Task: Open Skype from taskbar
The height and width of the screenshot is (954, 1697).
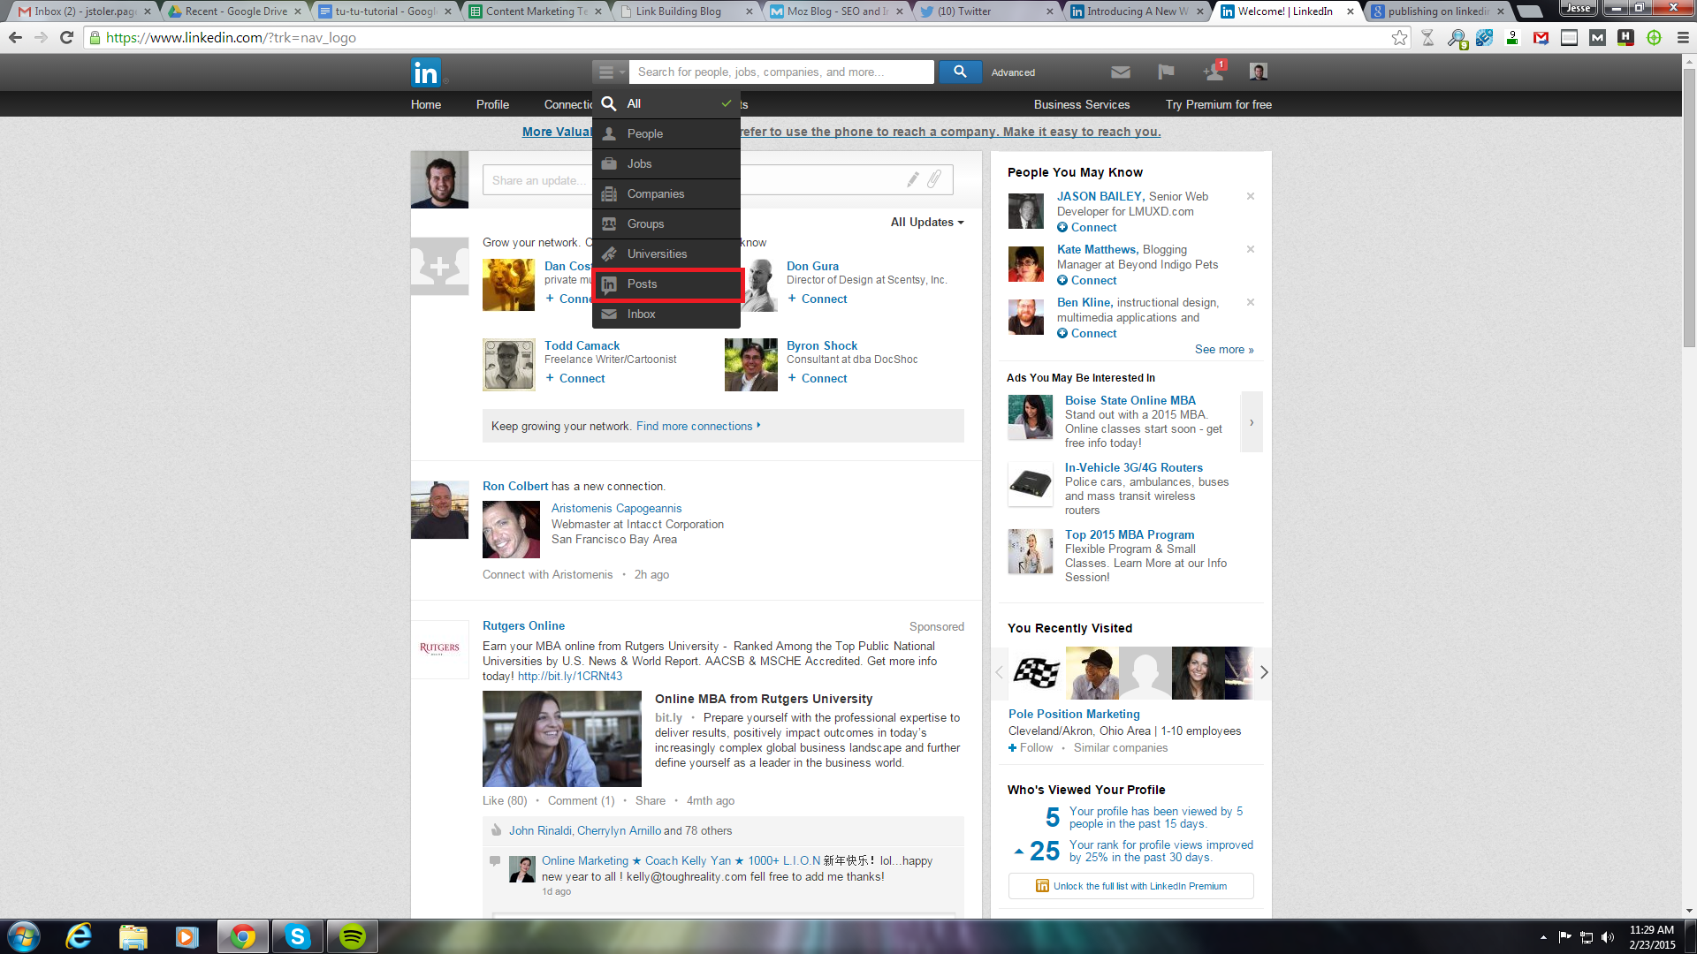Action: 298,936
